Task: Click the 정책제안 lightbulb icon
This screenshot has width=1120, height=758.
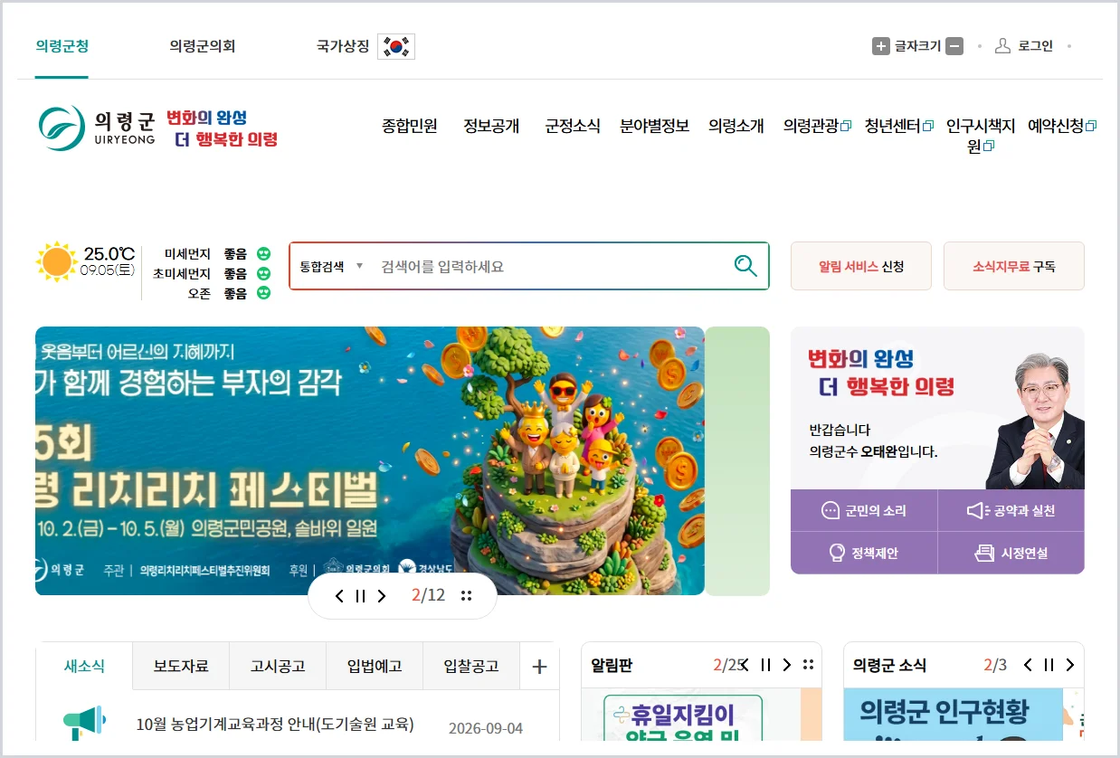Action: click(837, 553)
